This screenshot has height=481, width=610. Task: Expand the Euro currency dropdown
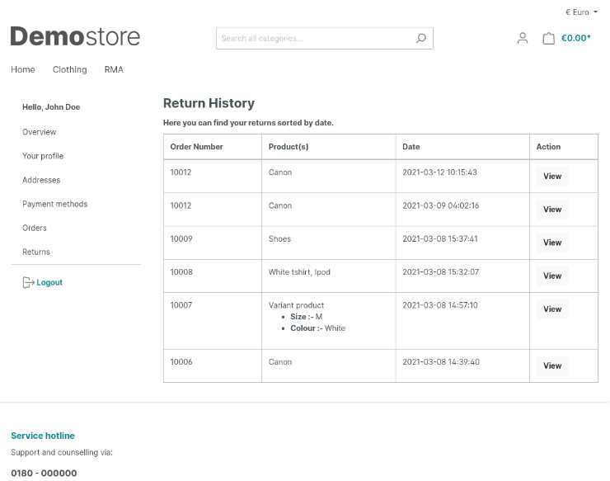pyautogui.click(x=581, y=12)
